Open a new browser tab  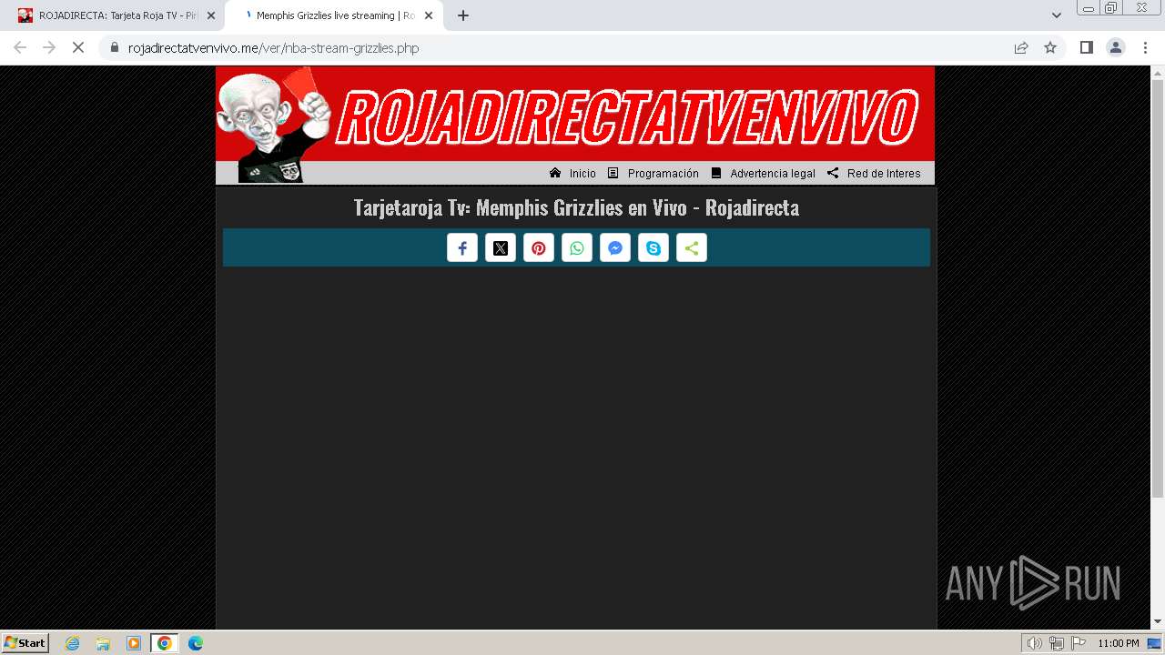coord(463,15)
